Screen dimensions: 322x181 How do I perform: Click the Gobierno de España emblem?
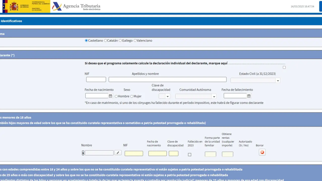(14, 6)
